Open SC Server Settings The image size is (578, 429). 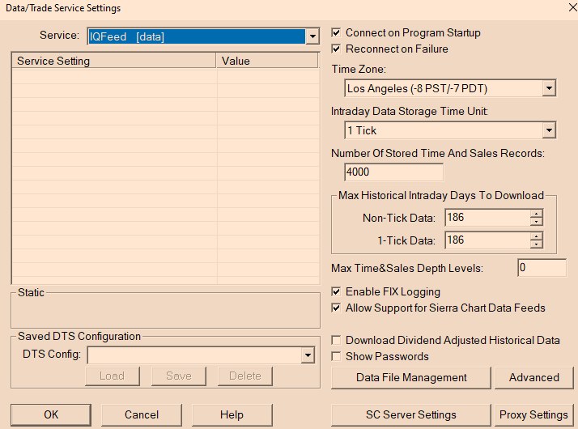pos(411,414)
